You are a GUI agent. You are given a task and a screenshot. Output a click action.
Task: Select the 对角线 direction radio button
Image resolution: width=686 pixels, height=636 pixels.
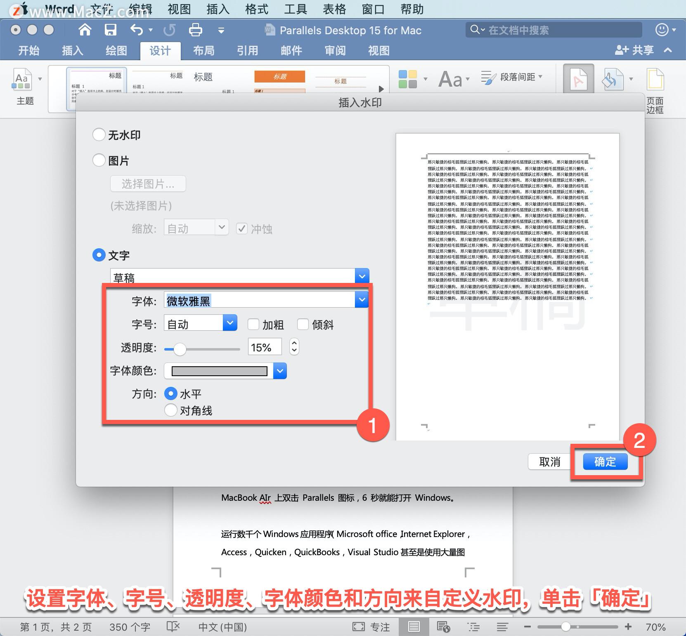pos(170,410)
